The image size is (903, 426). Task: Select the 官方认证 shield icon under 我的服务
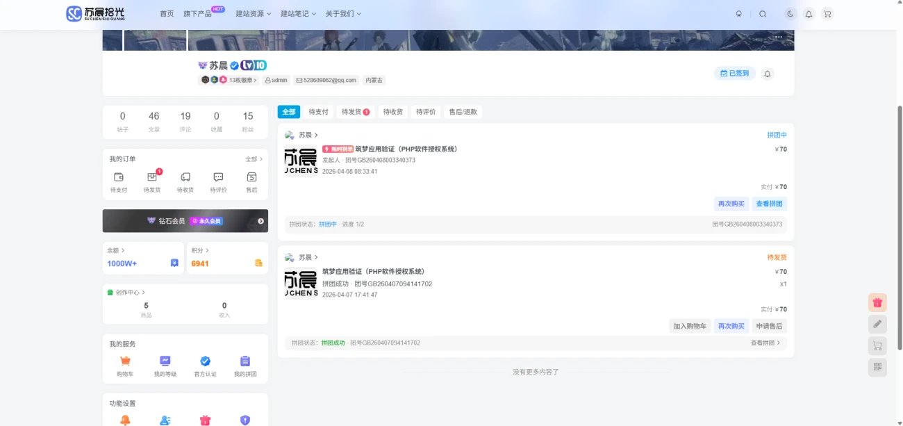205,361
